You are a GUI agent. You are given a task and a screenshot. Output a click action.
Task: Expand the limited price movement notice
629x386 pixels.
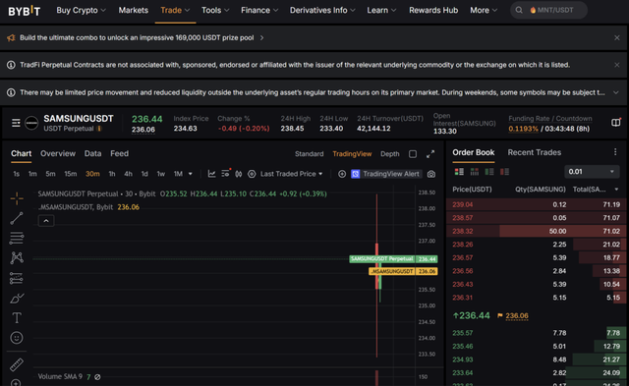(x=616, y=92)
